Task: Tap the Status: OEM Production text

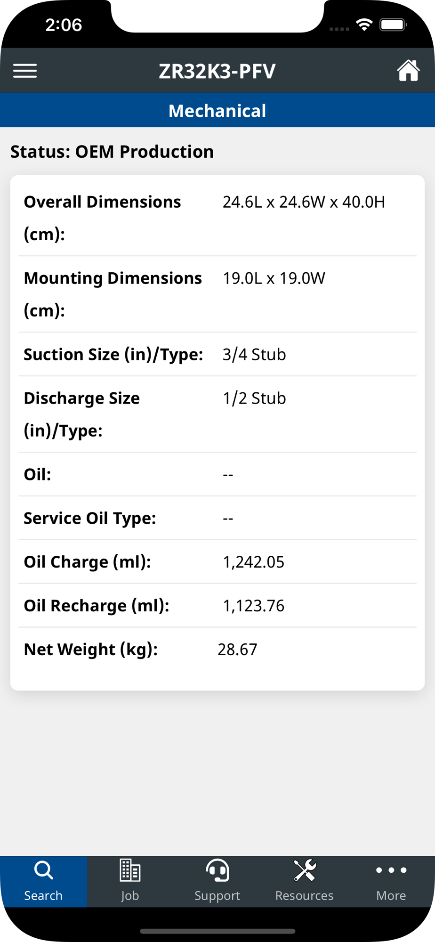Action: (112, 152)
